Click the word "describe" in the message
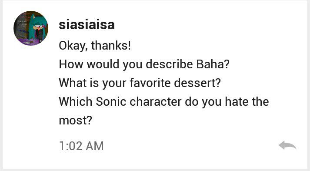310x171 pixels. [x=169, y=64]
